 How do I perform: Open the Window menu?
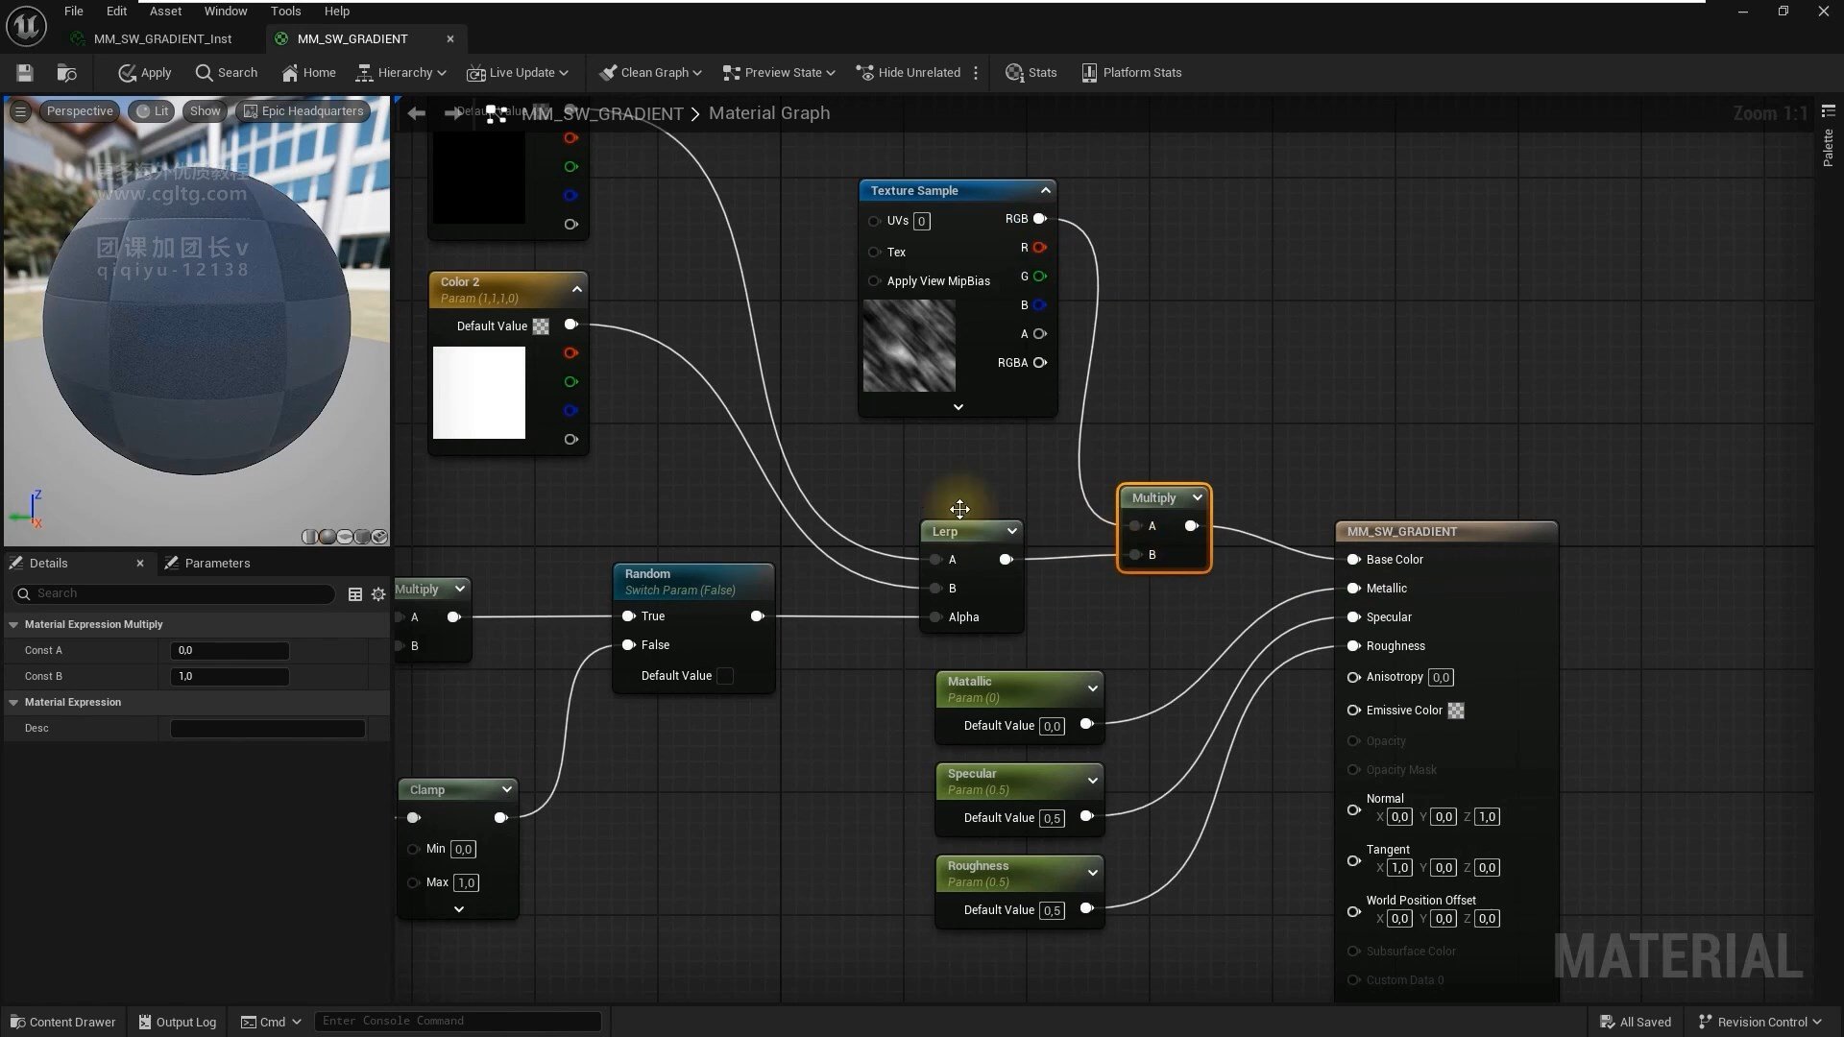click(226, 12)
